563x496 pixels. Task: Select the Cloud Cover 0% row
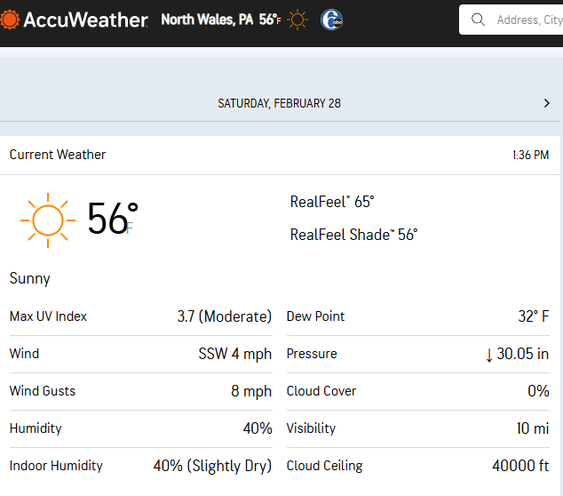click(417, 391)
